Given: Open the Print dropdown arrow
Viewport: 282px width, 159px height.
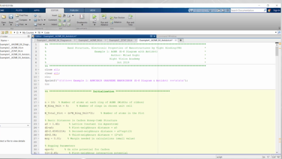Looking at the screenshot, I should pyautogui.click(x=26, y=25).
